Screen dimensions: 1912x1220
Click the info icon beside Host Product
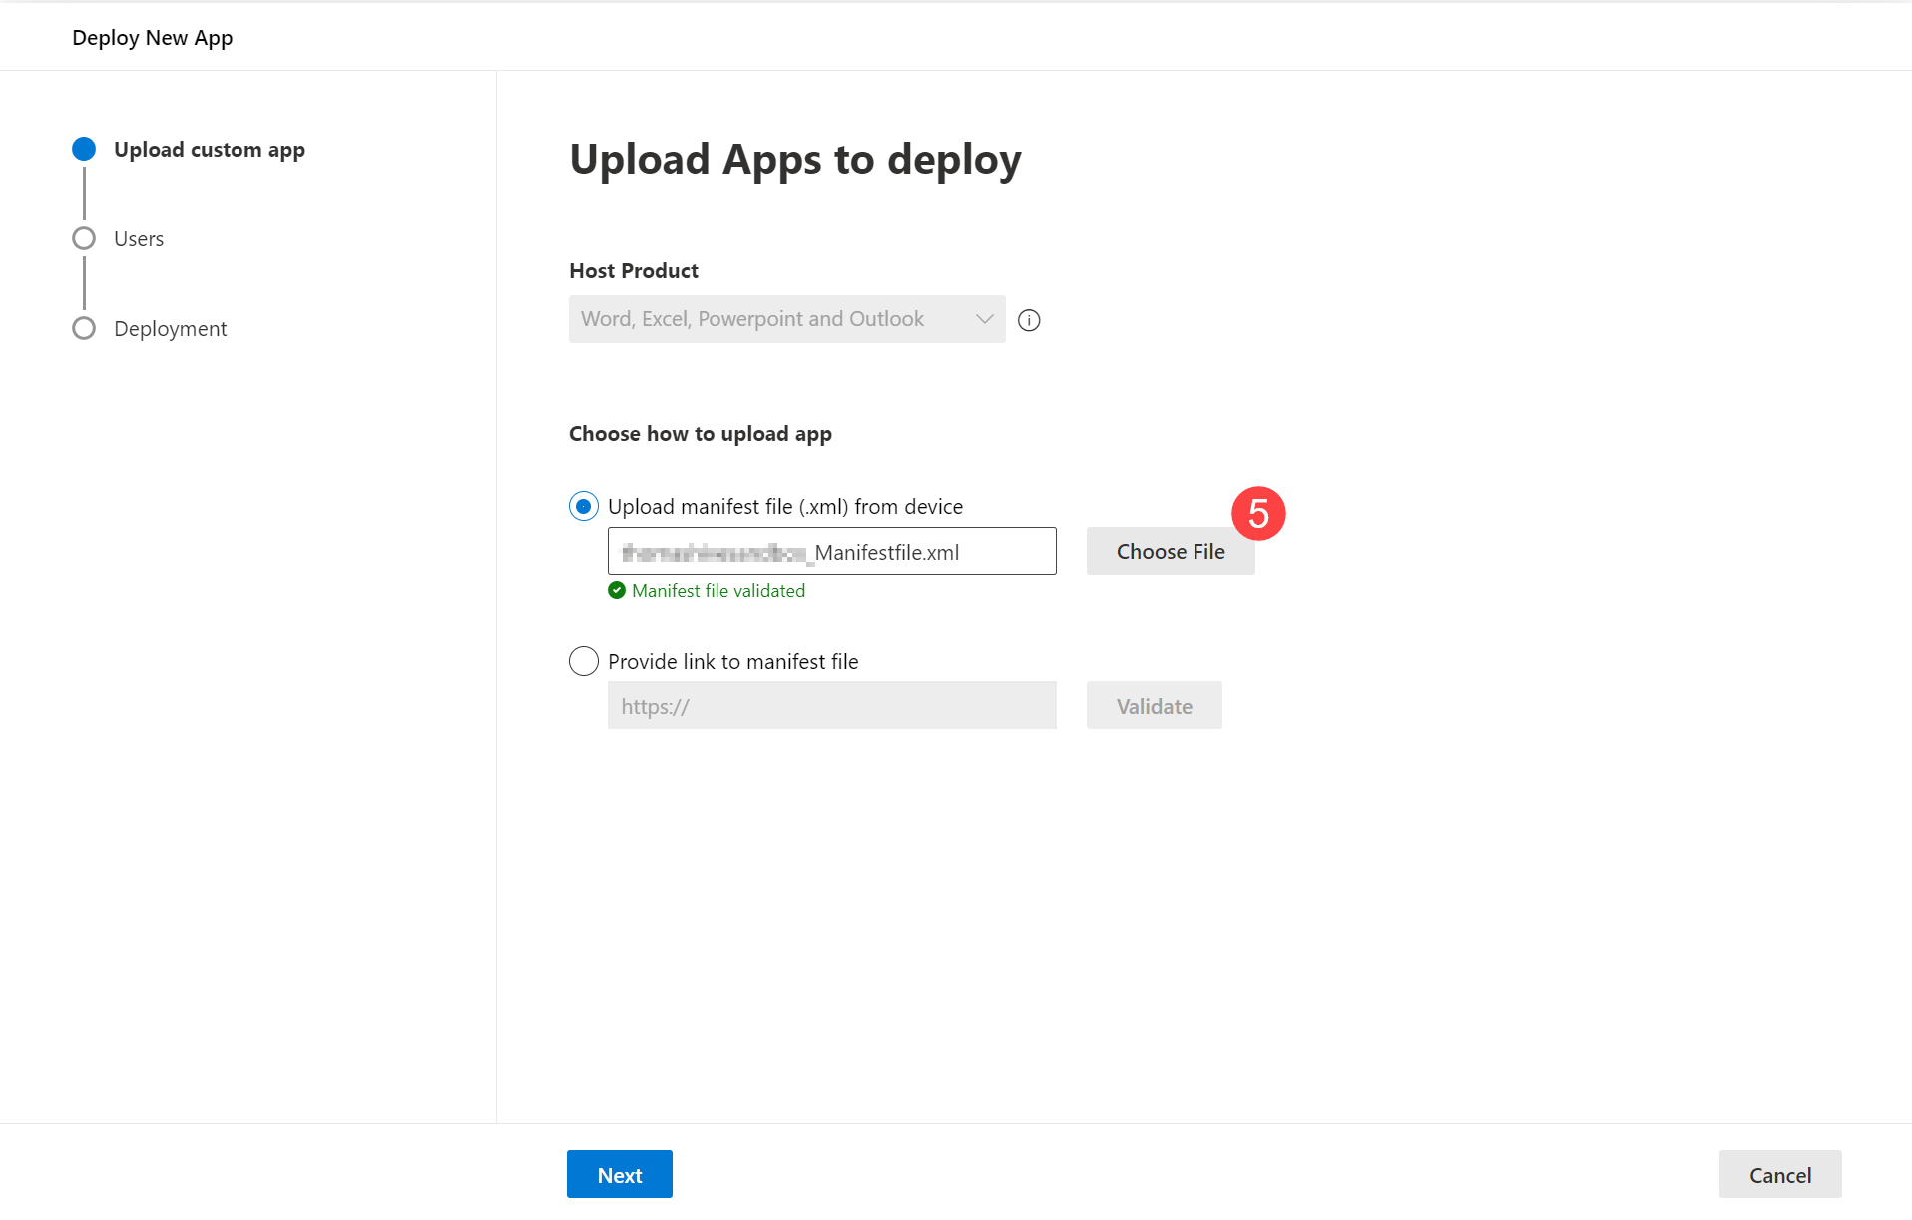coord(1029,320)
